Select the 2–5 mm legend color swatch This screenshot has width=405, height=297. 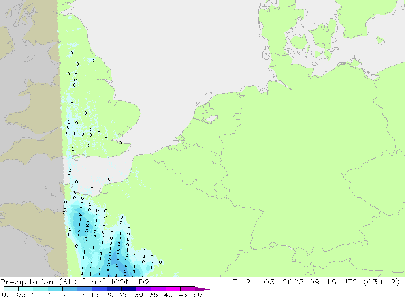(55, 289)
